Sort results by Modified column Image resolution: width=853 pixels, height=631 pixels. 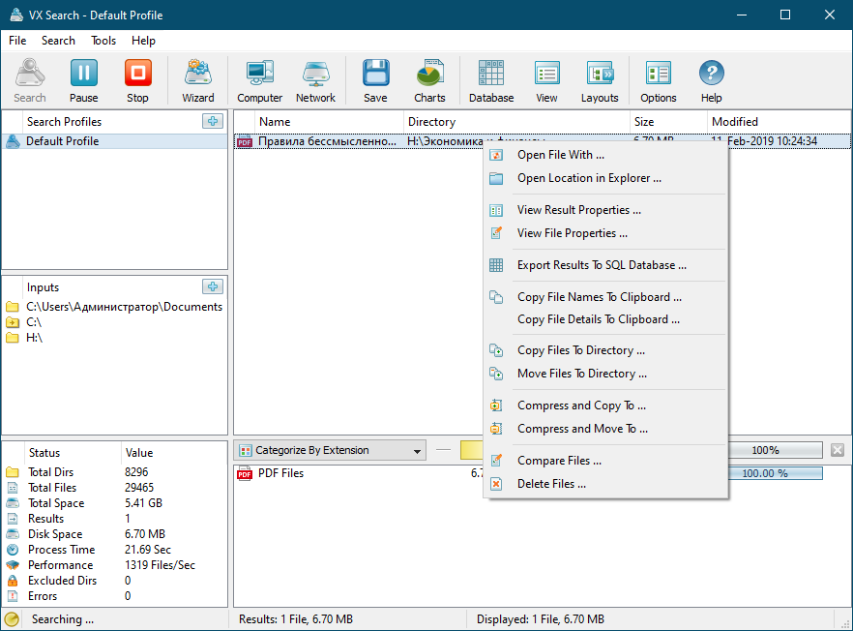pyautogui.click(x=778, y=121)
